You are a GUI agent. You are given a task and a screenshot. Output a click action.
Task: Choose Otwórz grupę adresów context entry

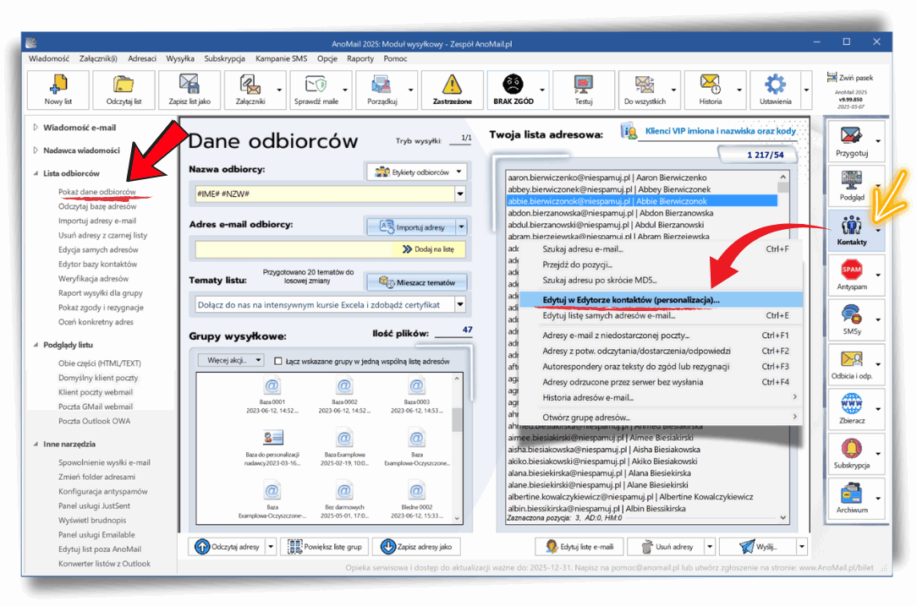661,418
